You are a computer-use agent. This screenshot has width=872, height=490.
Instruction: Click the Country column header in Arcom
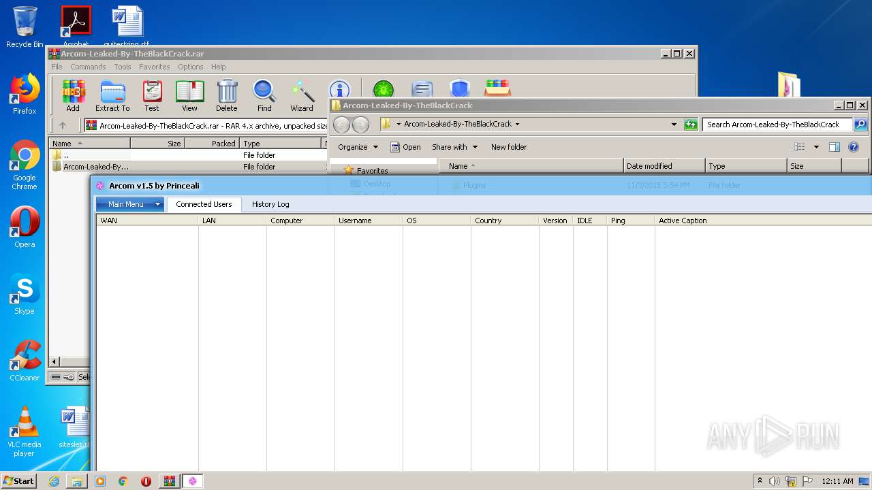point(505,220)
